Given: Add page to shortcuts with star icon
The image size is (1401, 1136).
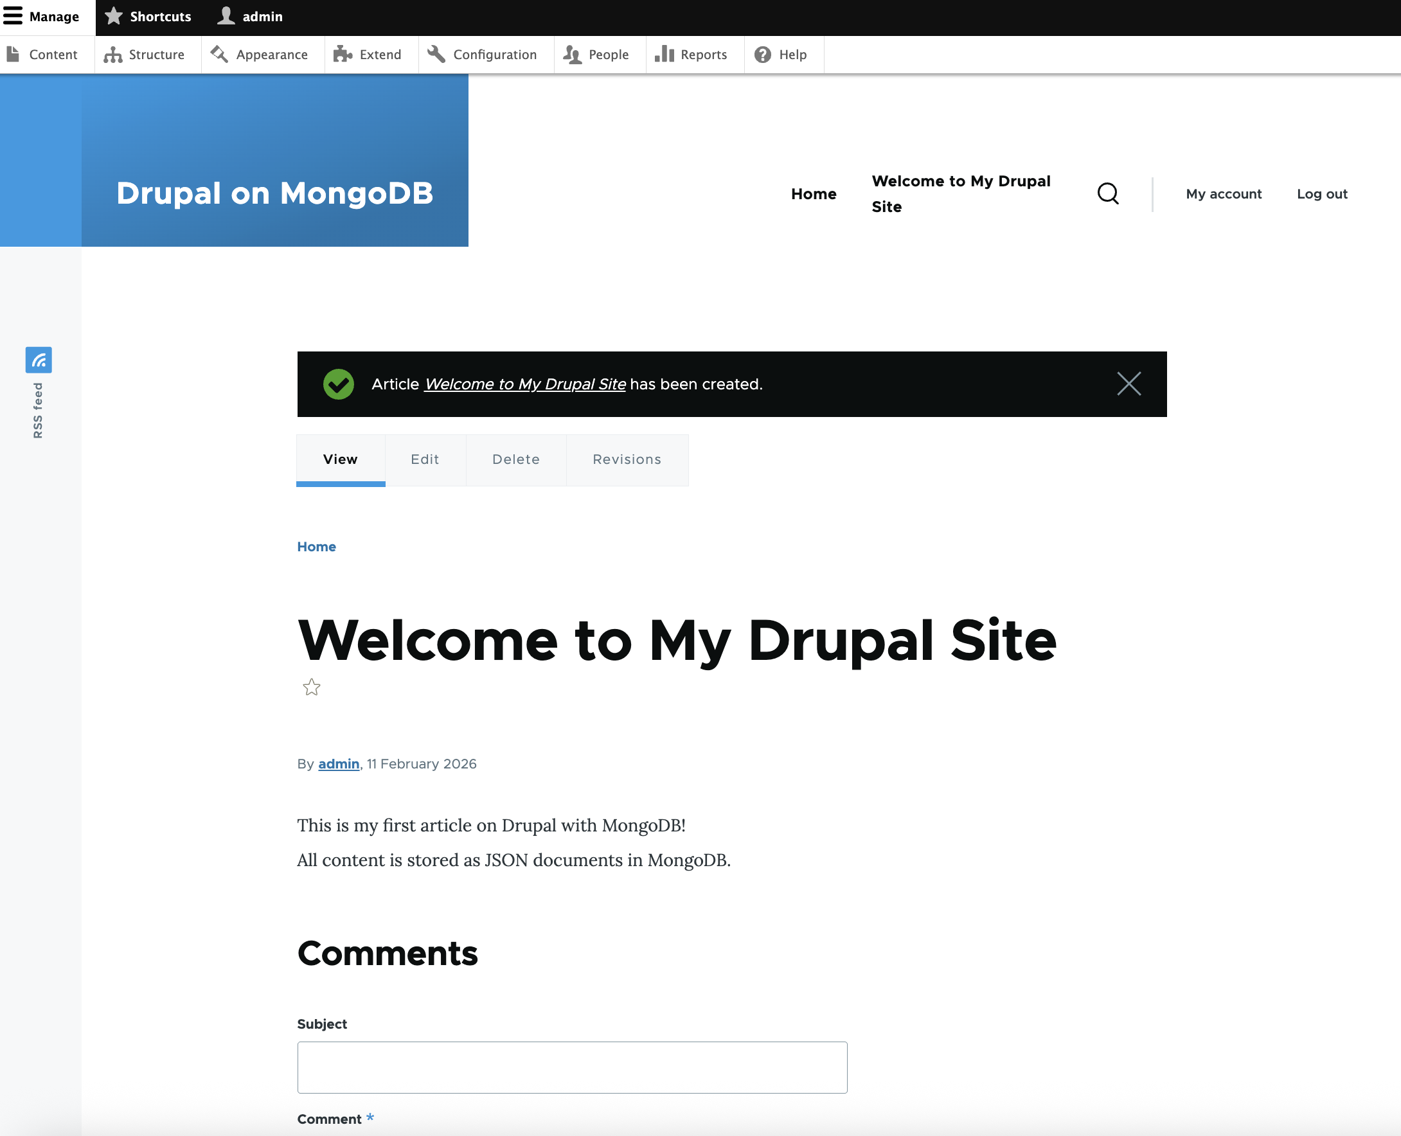Looking at the screenshot, I should pyautogui.click(x=312, y=687).
